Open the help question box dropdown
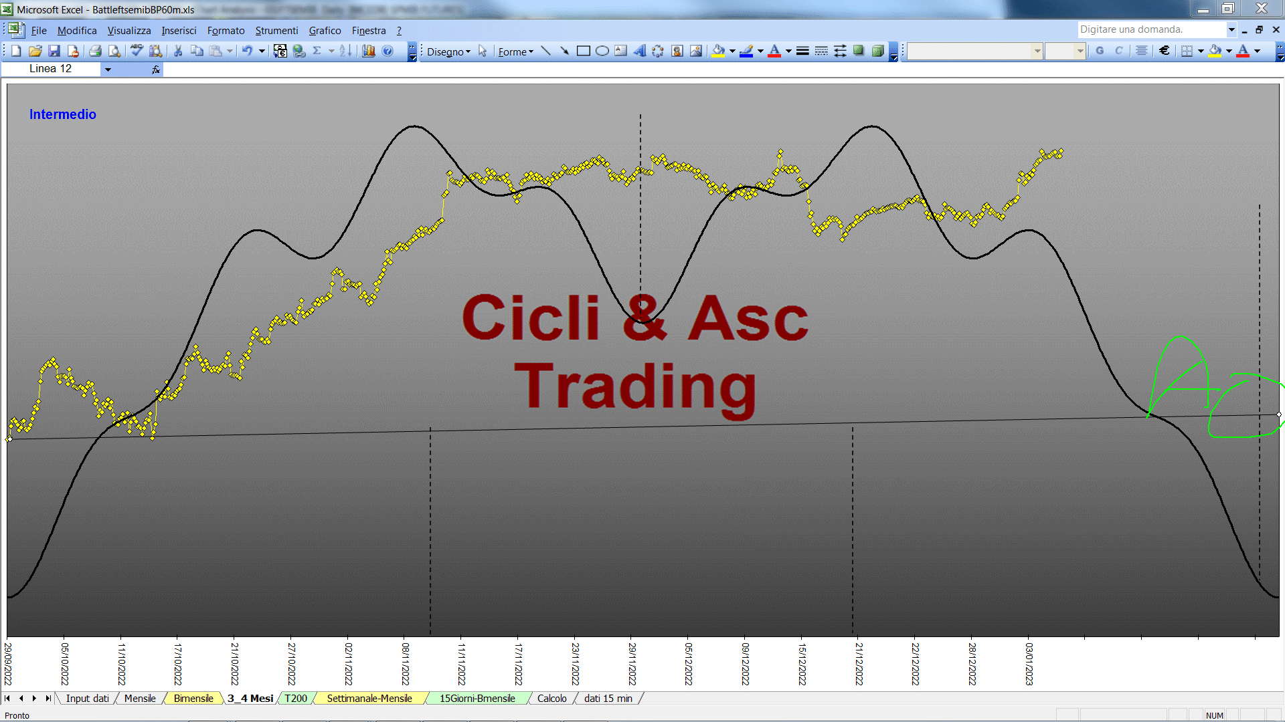This screenshot has height=722, width=1285. (x=1231, y=29)
